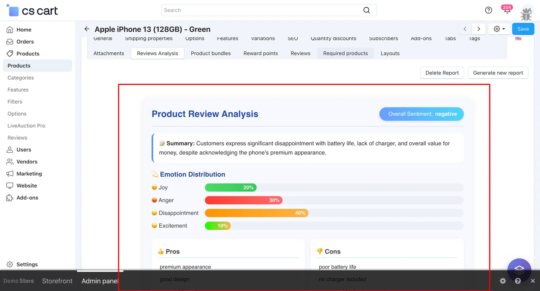Click Generate new report button
This screenshot has height=291, width=540.
(498, 73)
